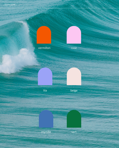Viewport: 119px width, 148px height.
Task: Pick the pink rose arch swatch
Action: coord(74,35)
